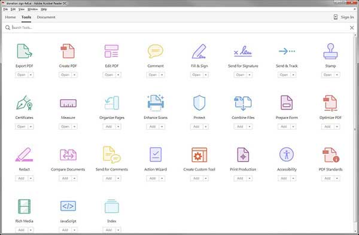The image size is (359, 235).
Task: Click the Prepare Form icon
Action: point(287,103)
